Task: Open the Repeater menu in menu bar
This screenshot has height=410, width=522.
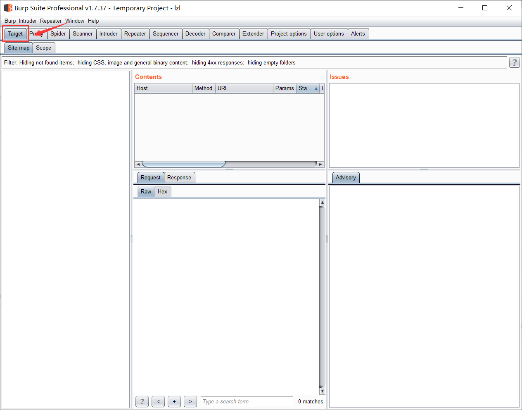Action: click(51, 21)
